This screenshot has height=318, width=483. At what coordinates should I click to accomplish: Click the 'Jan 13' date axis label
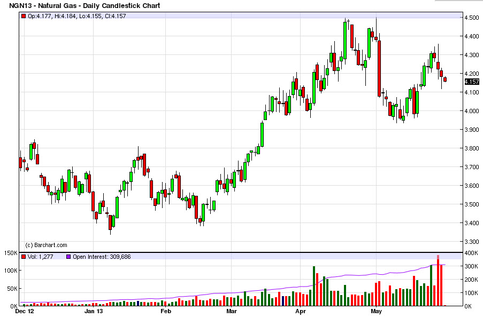click(94, 311)
